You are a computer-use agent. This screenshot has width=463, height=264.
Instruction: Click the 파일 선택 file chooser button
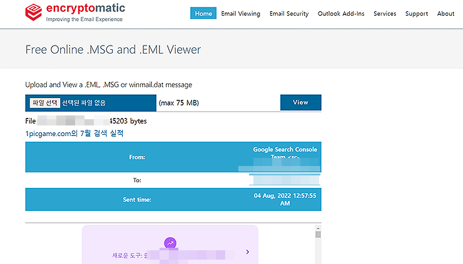45,103
